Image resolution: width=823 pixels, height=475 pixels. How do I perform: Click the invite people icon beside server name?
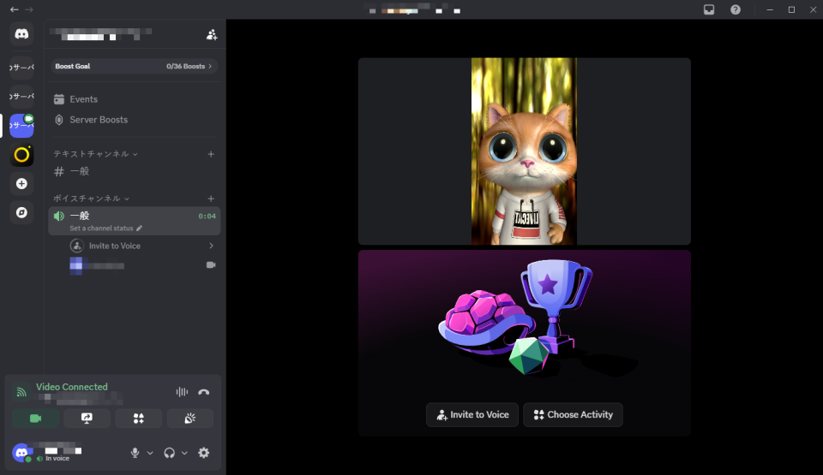(212, 35)
